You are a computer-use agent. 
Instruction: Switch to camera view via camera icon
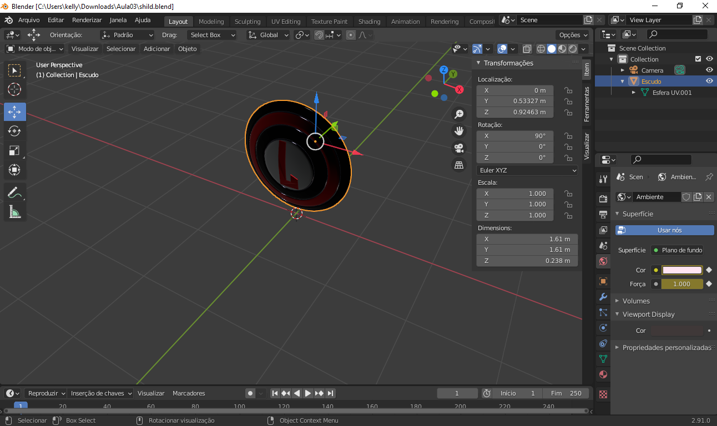[459, 148]
